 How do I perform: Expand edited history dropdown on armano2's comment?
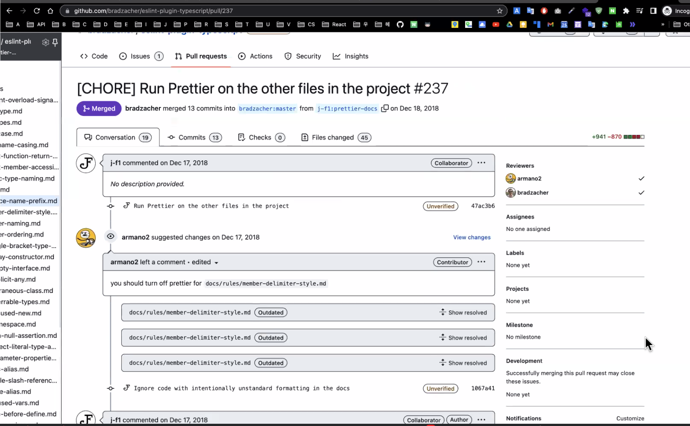tap(205, 262)
